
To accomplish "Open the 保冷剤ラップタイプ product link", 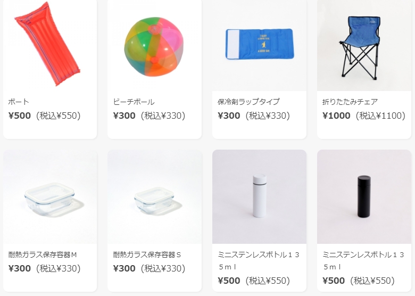I will pos(248,102).
